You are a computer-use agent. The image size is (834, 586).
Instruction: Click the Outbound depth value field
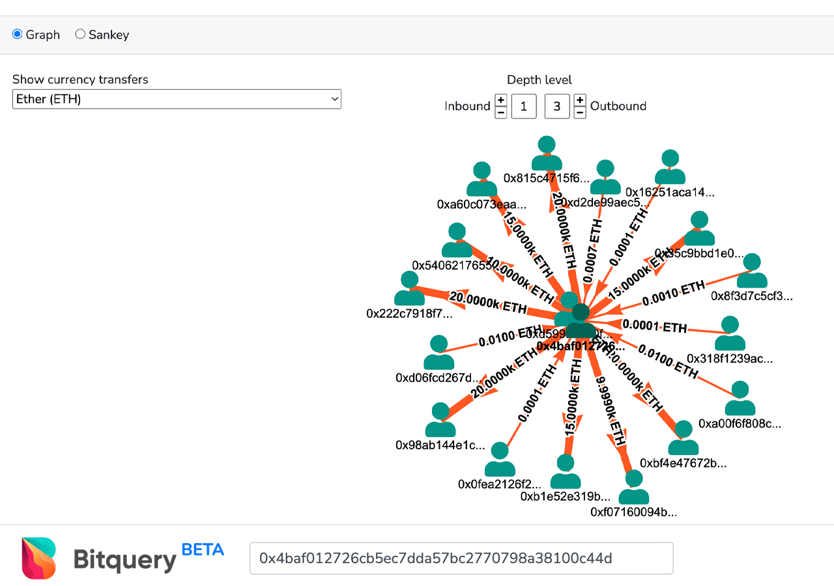click(557, 106)
